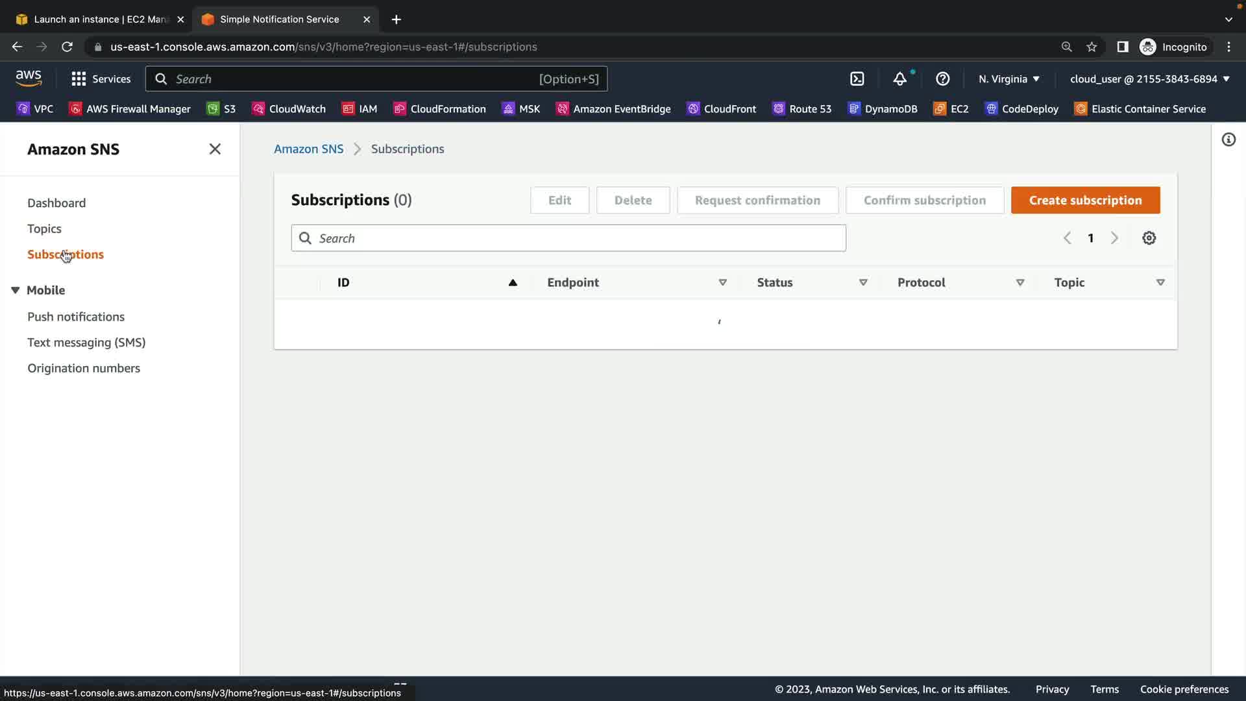Go to Topics in the sidebar
The width and height of the screenshot is (1246, 701).
click(44, 228)
